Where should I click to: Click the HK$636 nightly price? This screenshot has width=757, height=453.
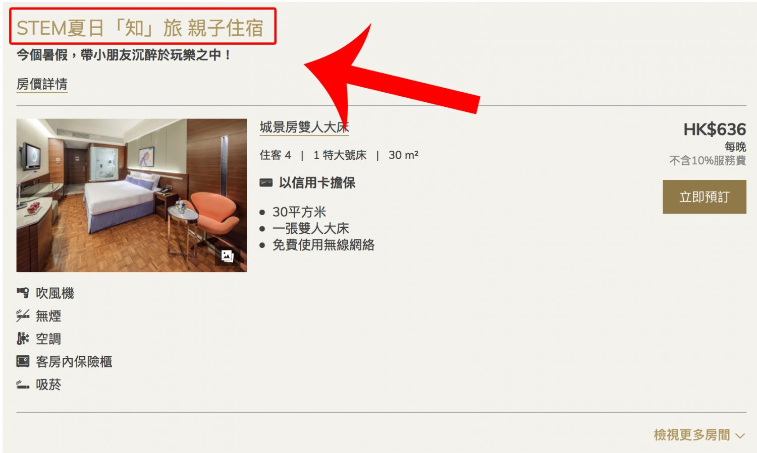pos(715,130)
